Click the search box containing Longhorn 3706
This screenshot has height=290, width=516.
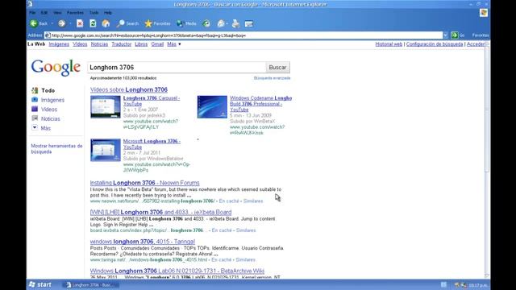pyautogui.click(x=177, y=68)
